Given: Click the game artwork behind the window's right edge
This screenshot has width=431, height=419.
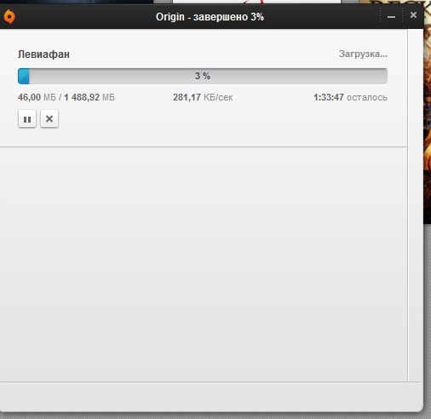Looking at the screenshot, I should [427, 113].
